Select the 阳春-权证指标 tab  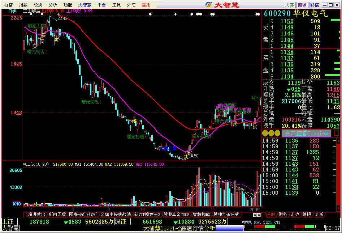pos(83,215)
